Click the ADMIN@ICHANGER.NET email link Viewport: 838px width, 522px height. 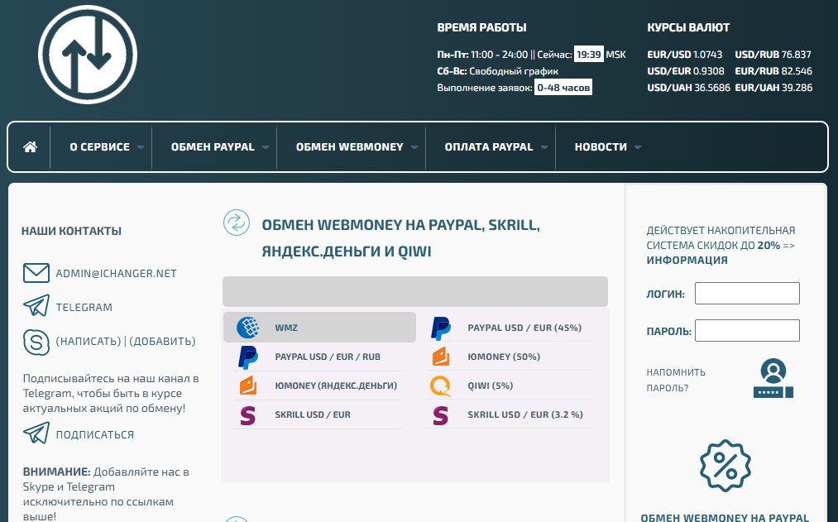116,273
